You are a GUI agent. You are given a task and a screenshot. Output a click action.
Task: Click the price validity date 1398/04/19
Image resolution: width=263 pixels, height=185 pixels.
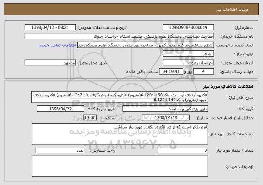click(166, 118)
